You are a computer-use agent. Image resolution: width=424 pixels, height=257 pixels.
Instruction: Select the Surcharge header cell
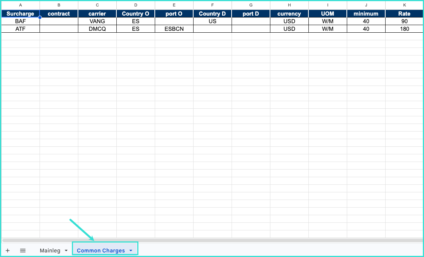[21, 14]
